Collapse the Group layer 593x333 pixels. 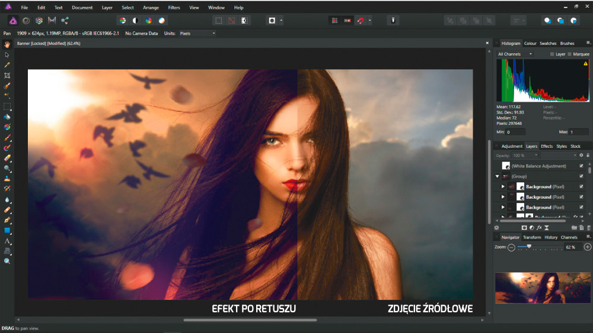pyautogui.click(x=498, y=176)
